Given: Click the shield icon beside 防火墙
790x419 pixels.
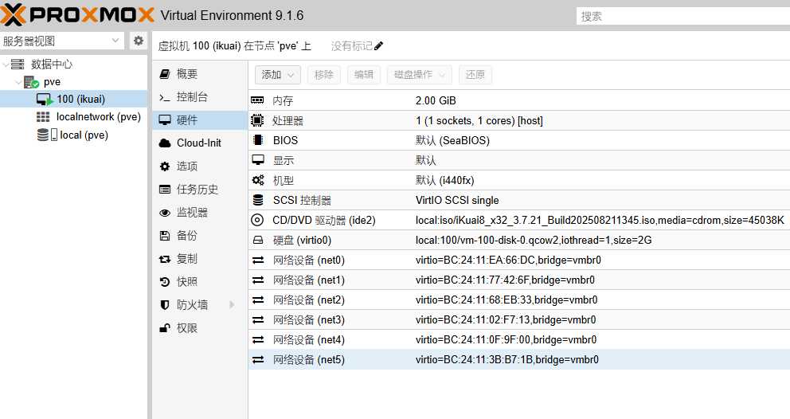Looking at the screenshot, I should [x=164, y=305].
